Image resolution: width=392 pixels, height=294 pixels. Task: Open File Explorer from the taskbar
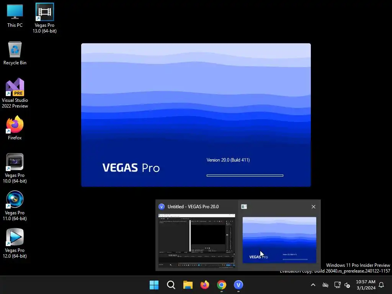[x=188, y=285]
